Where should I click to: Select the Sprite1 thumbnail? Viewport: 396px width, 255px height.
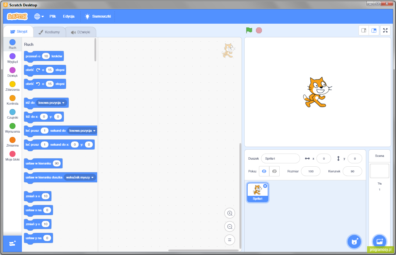tap(257, 192)
